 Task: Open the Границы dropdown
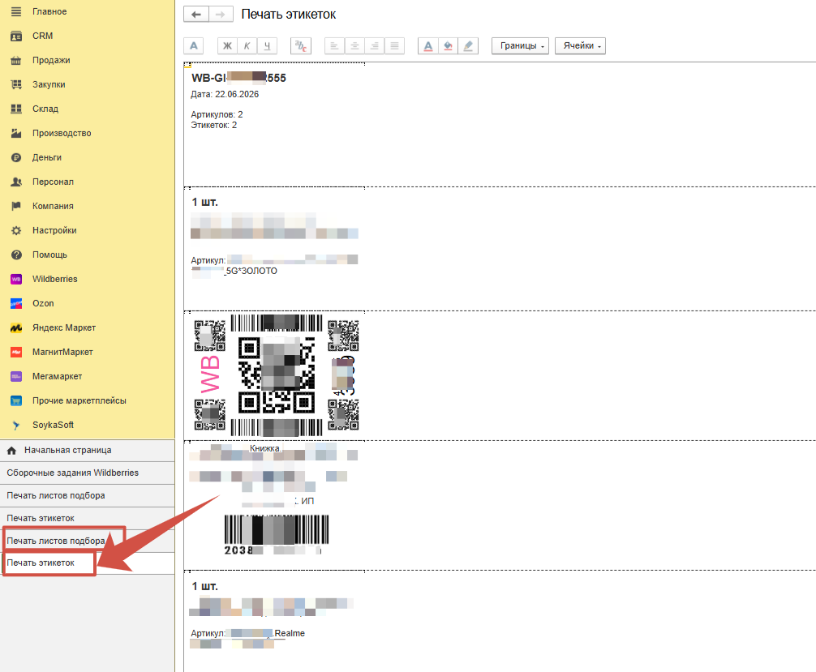point(521,45)
